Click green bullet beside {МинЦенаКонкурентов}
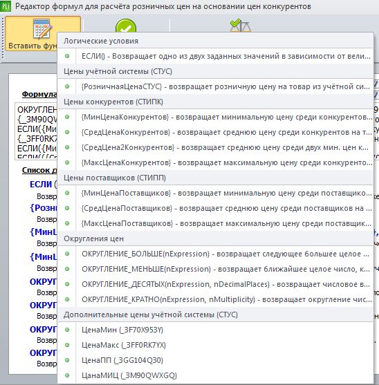 point(67,117)
